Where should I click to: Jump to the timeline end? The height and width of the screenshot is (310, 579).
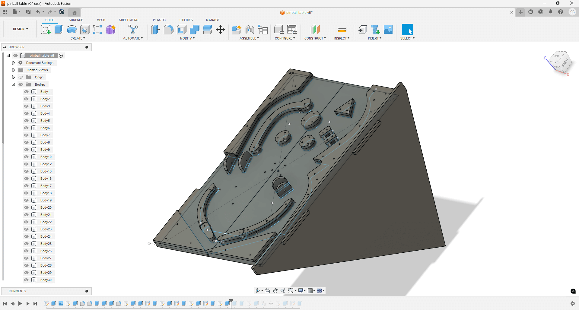pos(35,304)
